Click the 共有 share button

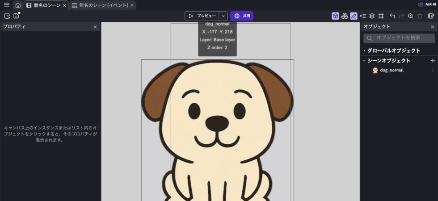(x=242, y=16)
